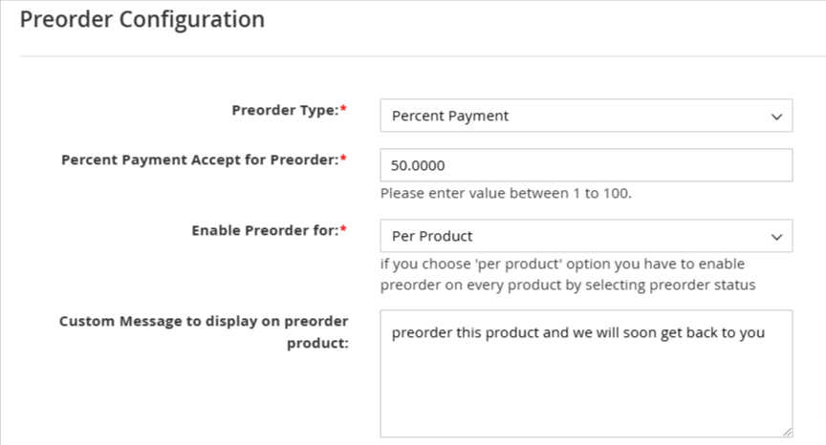Viewport: 826px width, 445px height.
Task: Click the 'Percent Payment Accept for Preorder:' label
Action: coord(199,159)
